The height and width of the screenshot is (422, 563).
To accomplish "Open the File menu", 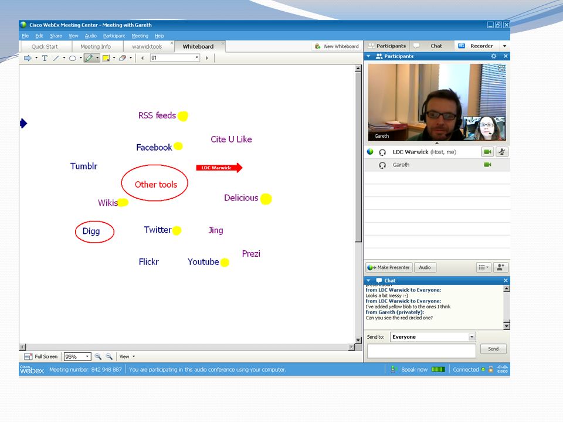I will pyautogui.click(x=25, y=36).
